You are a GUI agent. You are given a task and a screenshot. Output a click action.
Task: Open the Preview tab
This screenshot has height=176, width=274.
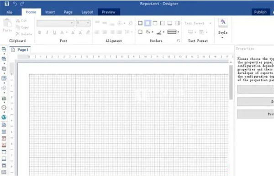[x=109, y=12]
